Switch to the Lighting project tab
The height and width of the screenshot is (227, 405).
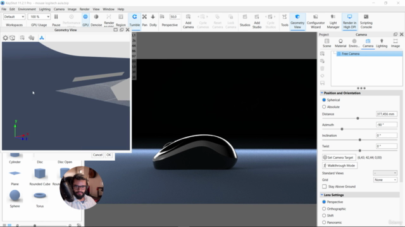382,44
